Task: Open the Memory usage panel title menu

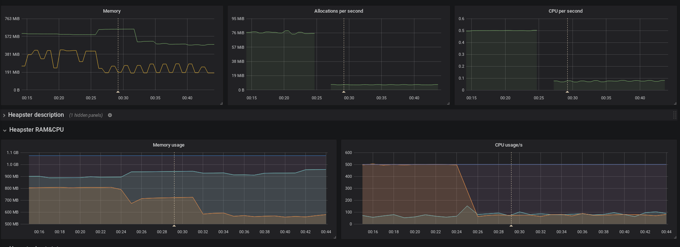Action: click(x=169, y=145)
